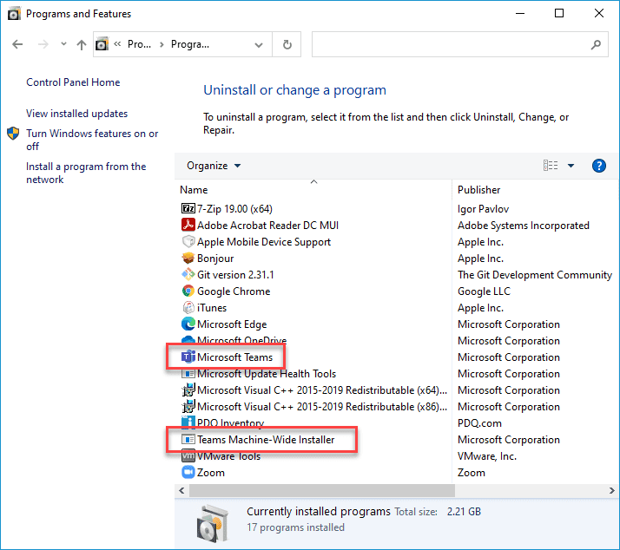This screenshot has width=620, height=550.
Task: Click the Teams Machine-Wide Installer icon
Action: point(188,439)
